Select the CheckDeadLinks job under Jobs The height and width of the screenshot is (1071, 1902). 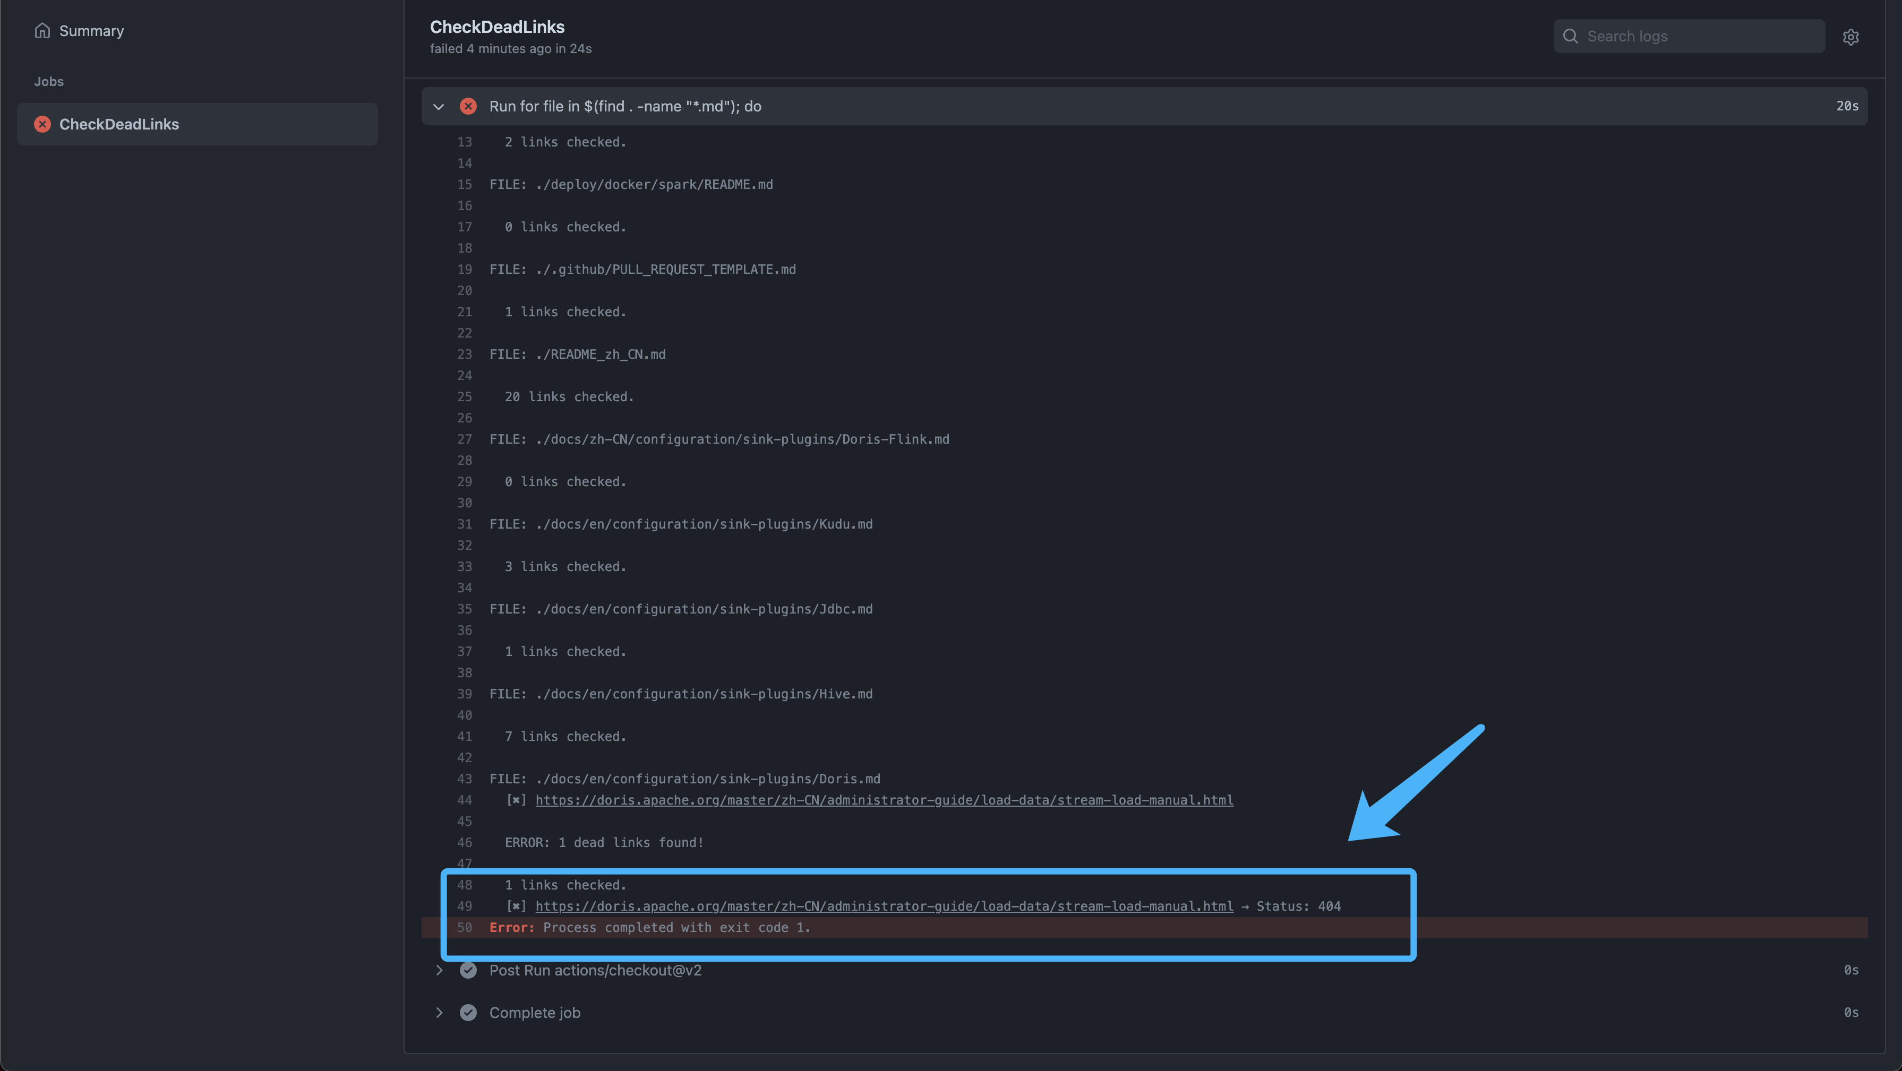tap(119, 123)
